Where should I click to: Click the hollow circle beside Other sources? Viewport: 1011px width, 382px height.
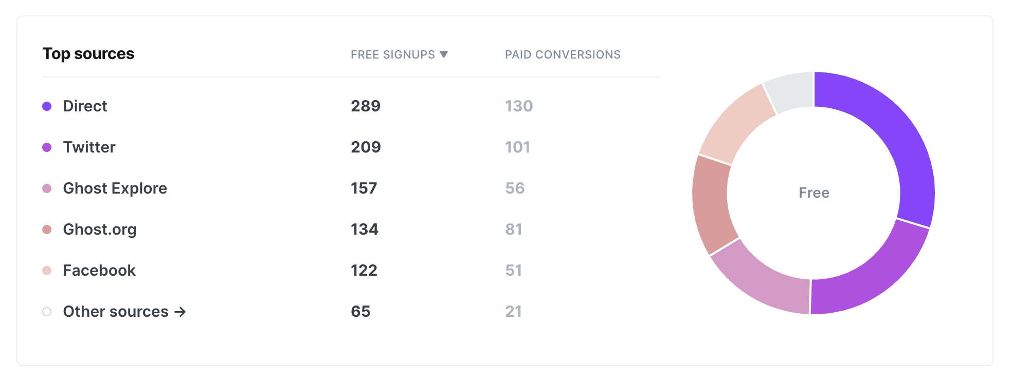point(47,312)
